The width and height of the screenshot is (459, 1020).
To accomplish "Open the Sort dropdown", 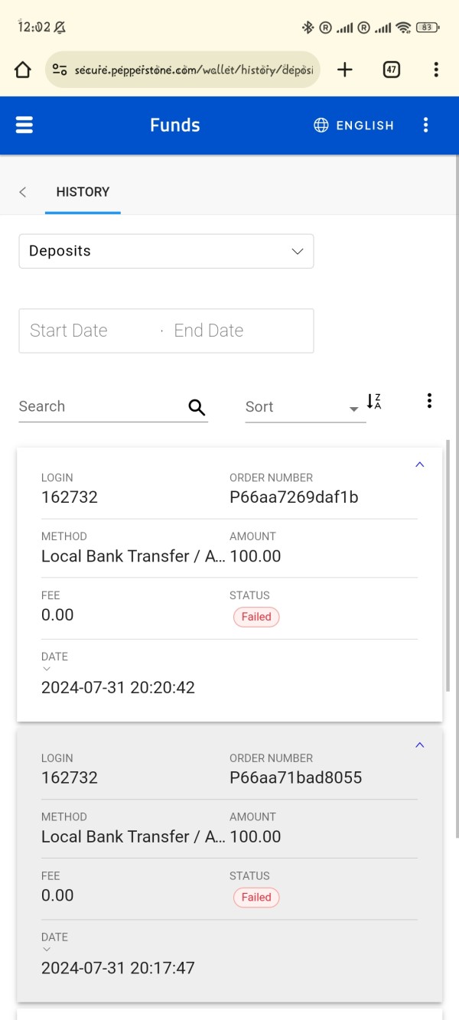I will [303, 407].
